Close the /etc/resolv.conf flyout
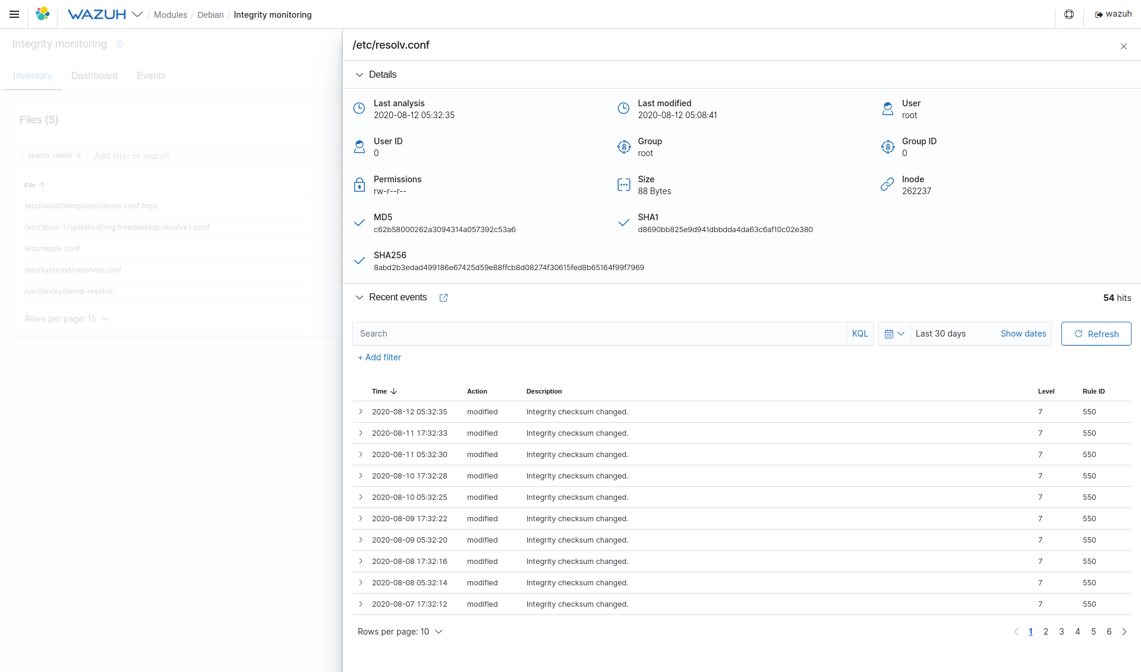Image resolution: width=1141 pixels, height=672 pixels. click(1124, 46)
